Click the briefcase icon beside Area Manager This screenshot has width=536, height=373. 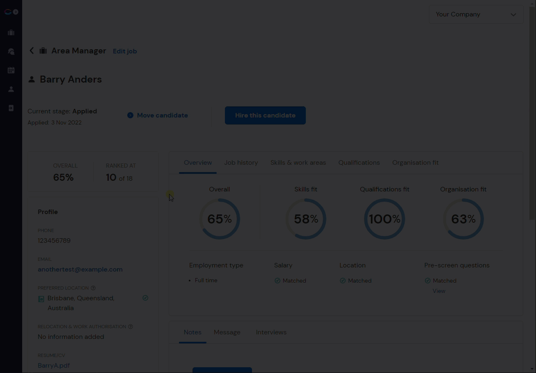click(43, 51)
